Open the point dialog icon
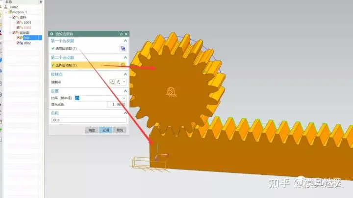 (x=112, y=82)
